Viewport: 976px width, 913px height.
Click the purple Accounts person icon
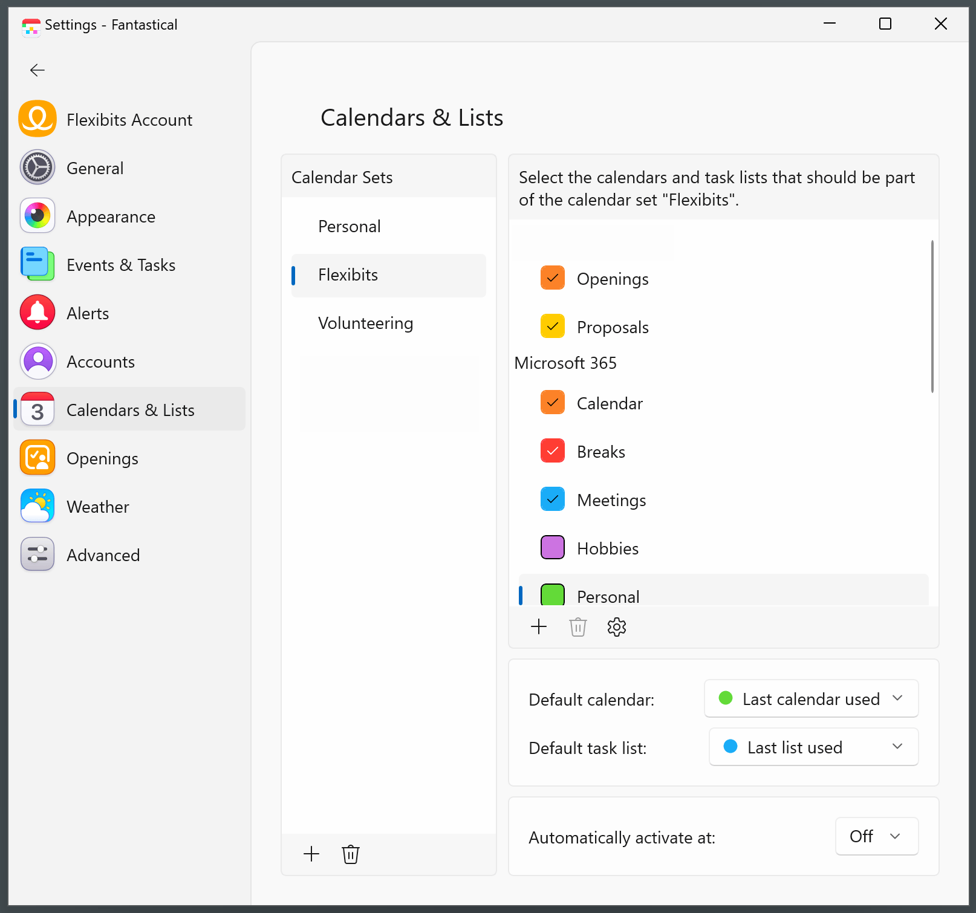pyautogui.click(x=37, y=361)
